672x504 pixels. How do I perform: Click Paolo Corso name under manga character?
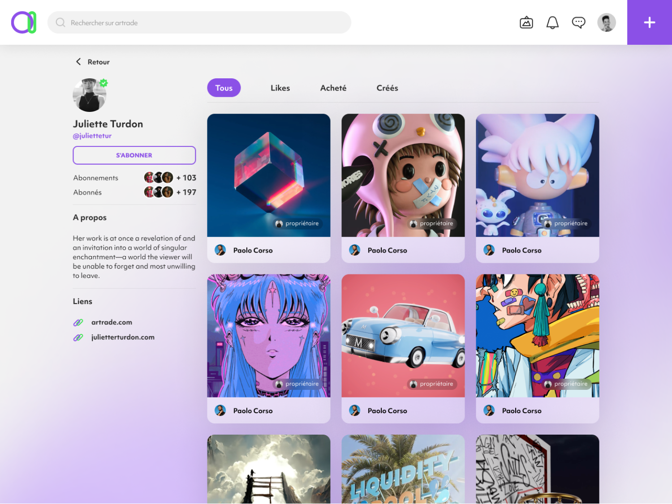pyautogui.click(x=522, y=411)
